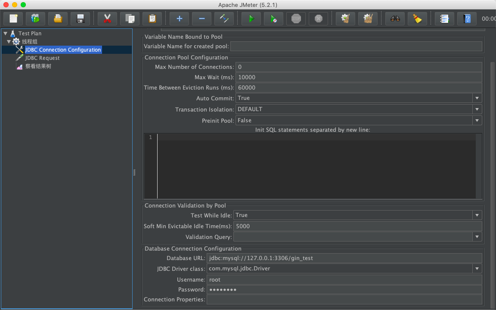The height and width of the screenshot is (310, 496).
Task: Click the Toggle enable/disable icon
Action: point(224,19)
